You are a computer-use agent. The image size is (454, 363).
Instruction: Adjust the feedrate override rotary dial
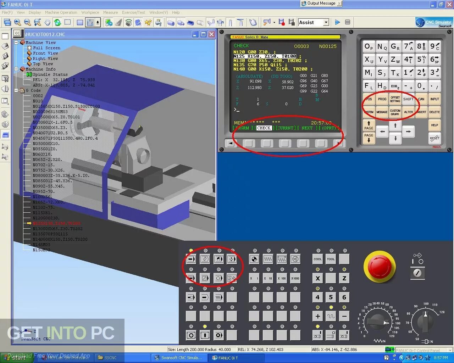click(378, 322)
